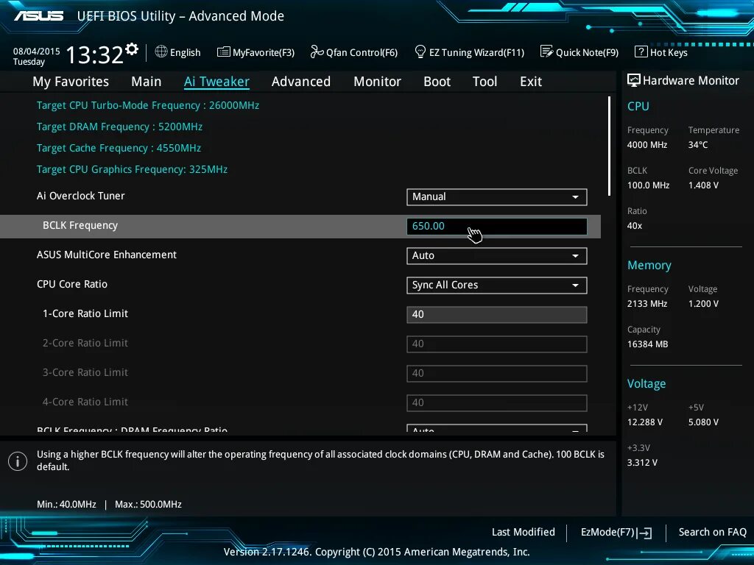Screen dimensions: 754x565
Task: Click Target CPU Turbo-Mode Frequency text
Action: [x=148, y=106]
